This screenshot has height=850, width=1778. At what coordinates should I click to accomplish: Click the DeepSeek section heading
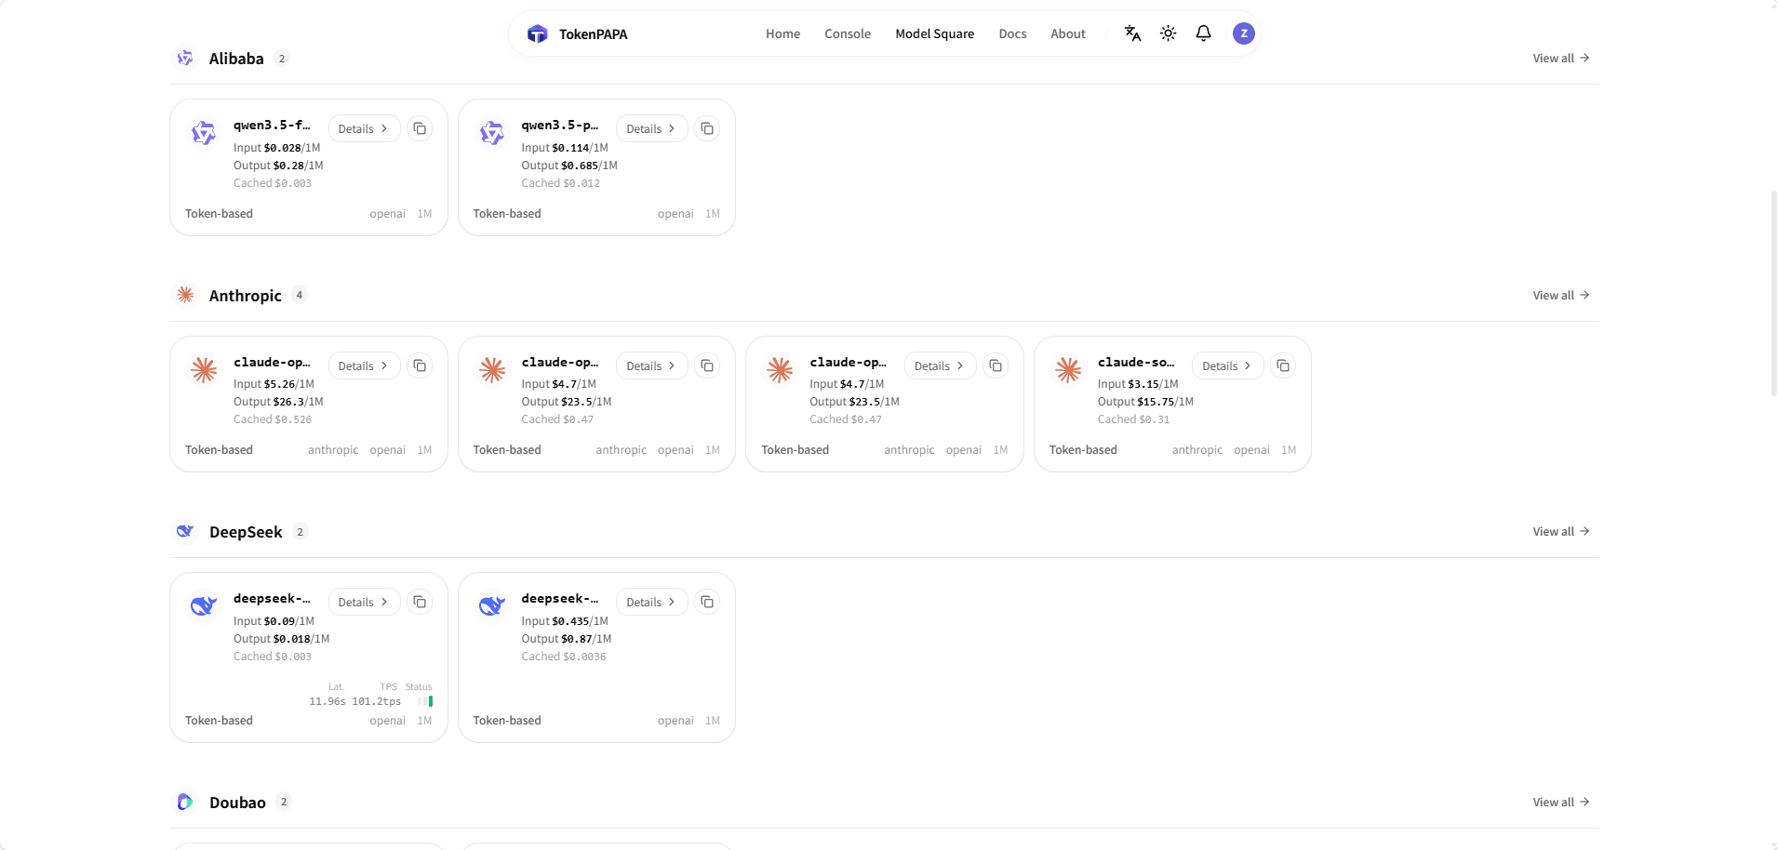(246, 532)
